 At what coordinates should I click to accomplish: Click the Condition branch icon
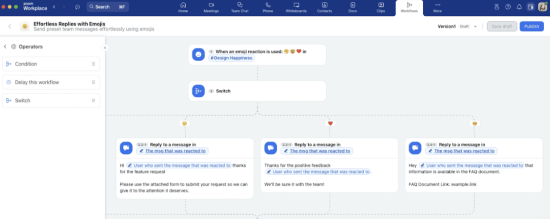[x=9, y=64]
